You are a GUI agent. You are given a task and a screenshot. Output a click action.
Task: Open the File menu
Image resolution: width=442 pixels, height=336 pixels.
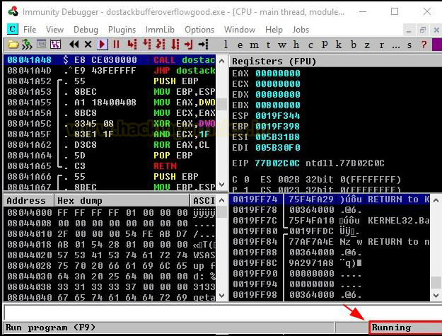coord(30,30)
